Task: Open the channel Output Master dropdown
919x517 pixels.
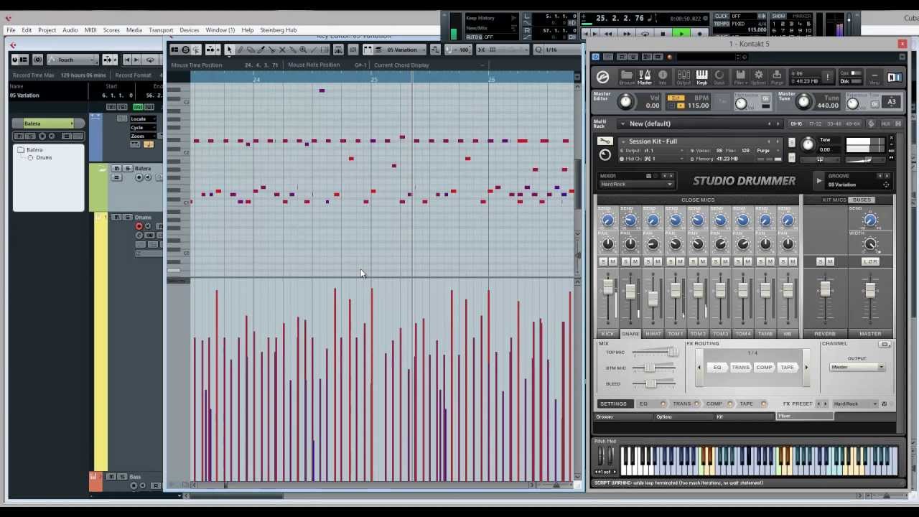Action: (x=857, y=368)
